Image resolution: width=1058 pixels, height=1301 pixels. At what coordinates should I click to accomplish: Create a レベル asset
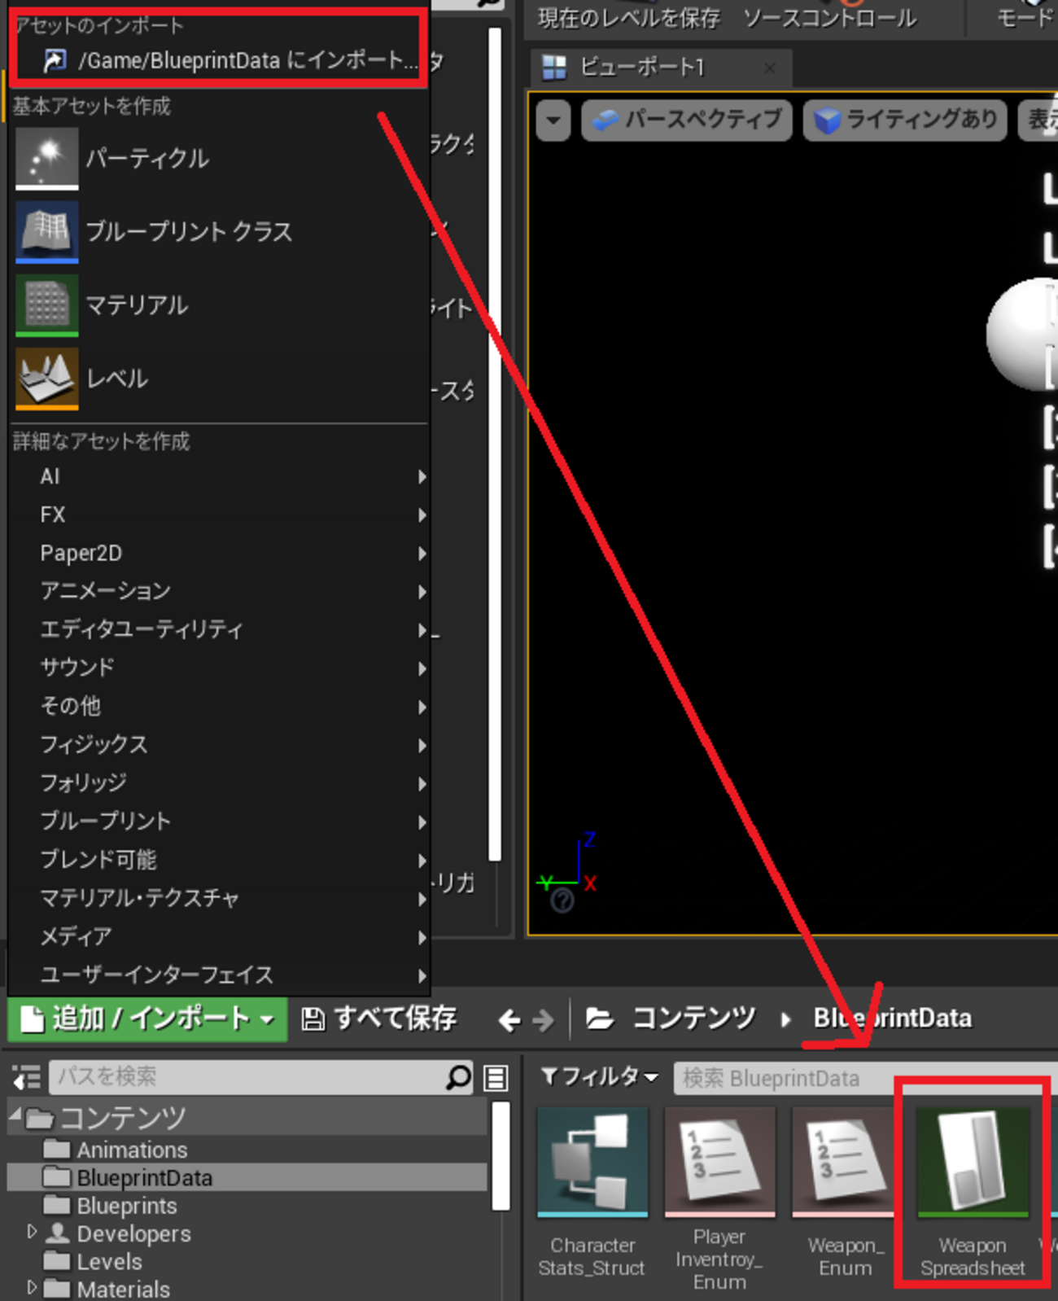click(220, 379)
